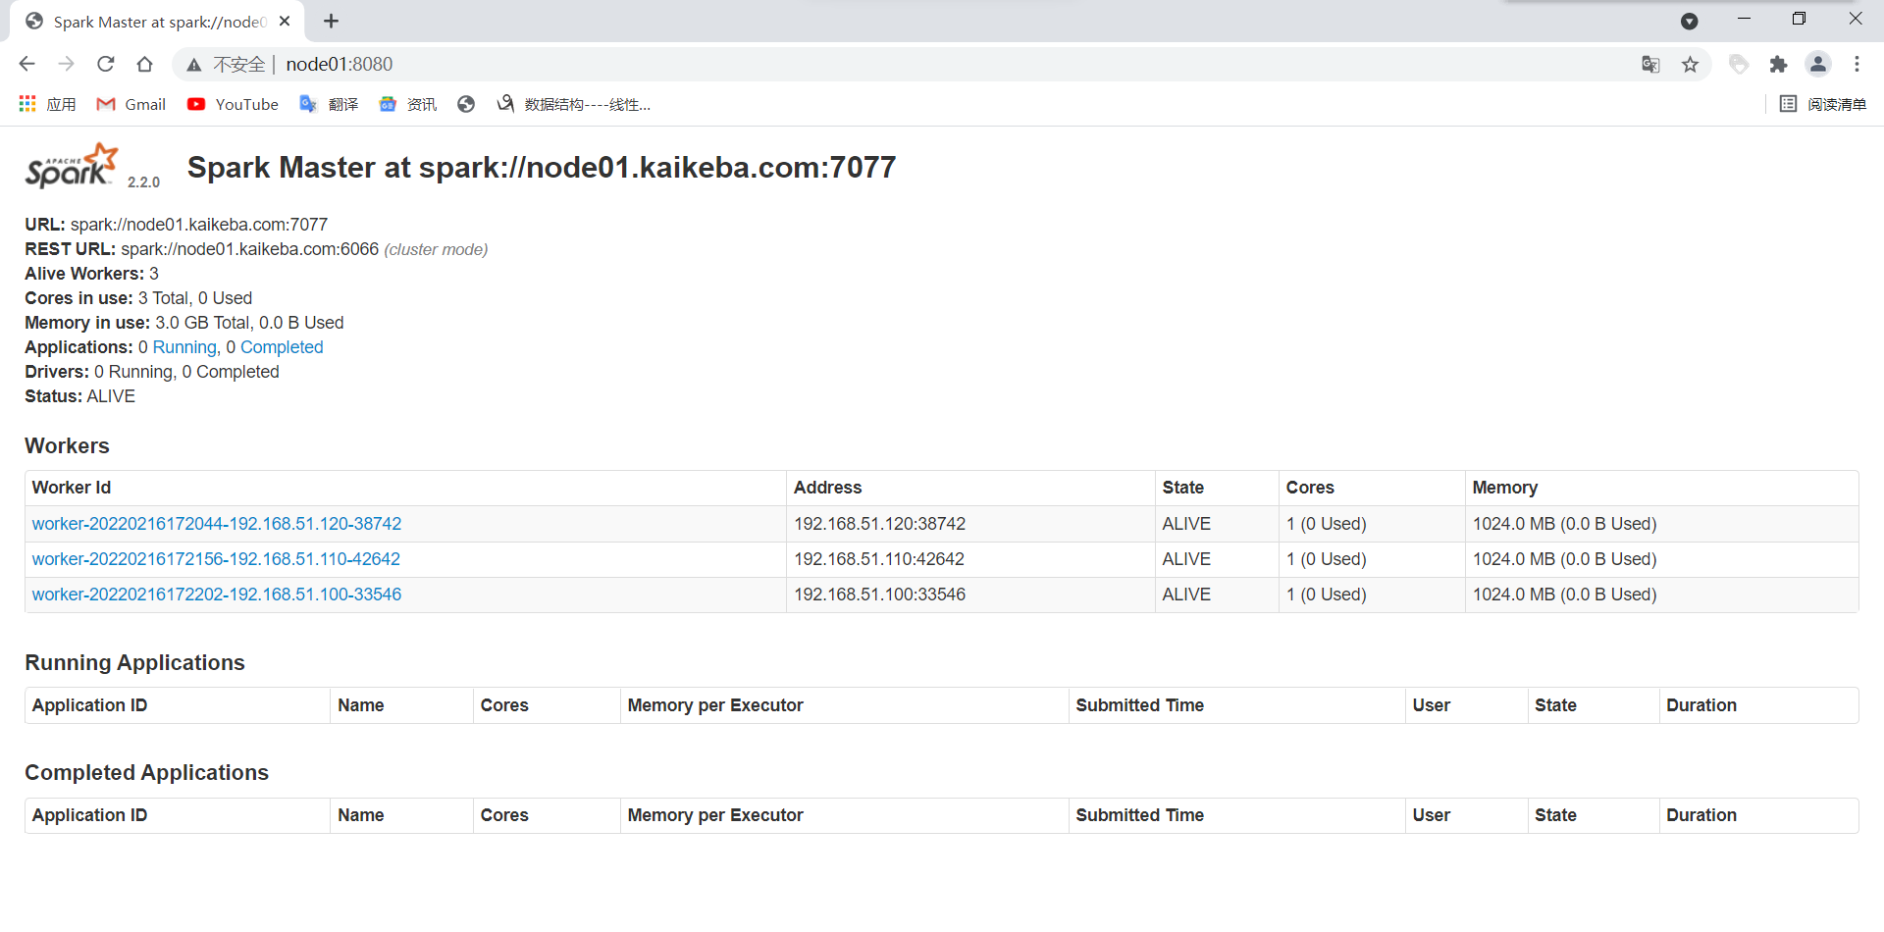The height and width of the screenshot is (932, 1884).
Task: Open tab search dropdown circle
Action: point(1689,21)
